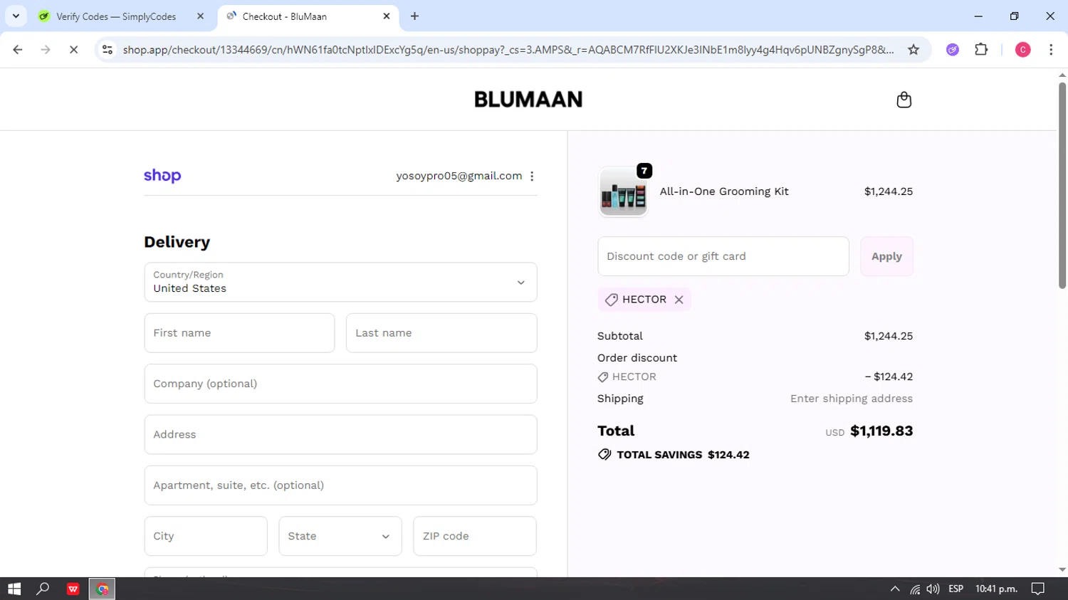1068x600 pixels.
Task: Click the Apartment, suite field
Action: tap(340, 485)
